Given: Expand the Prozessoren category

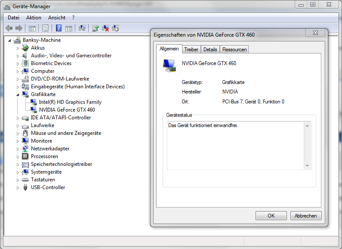Looking at the screenshot, I should tap(18, 157).
